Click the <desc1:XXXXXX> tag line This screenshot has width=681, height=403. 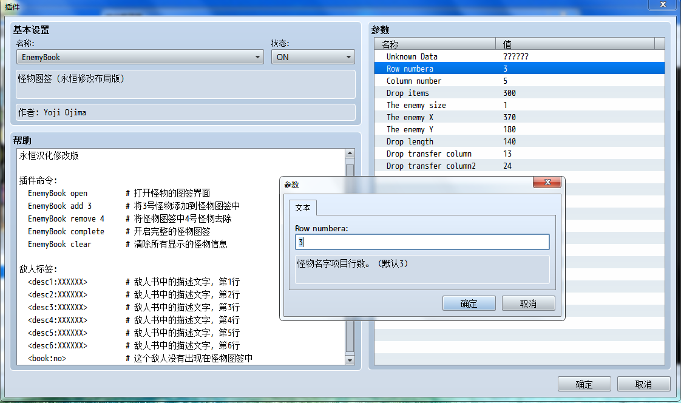tap(134, 282)
